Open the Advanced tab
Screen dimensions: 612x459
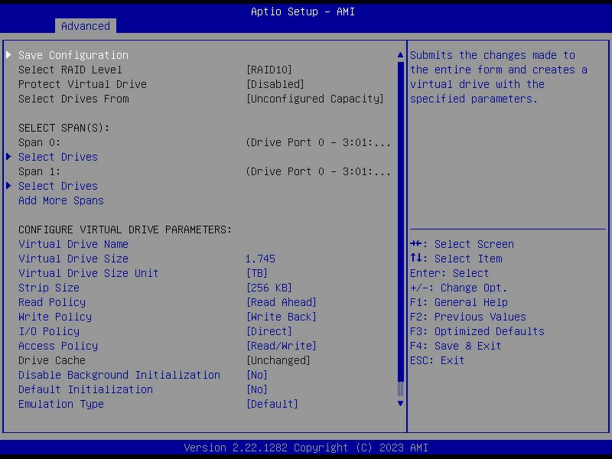tap(86, 26)
